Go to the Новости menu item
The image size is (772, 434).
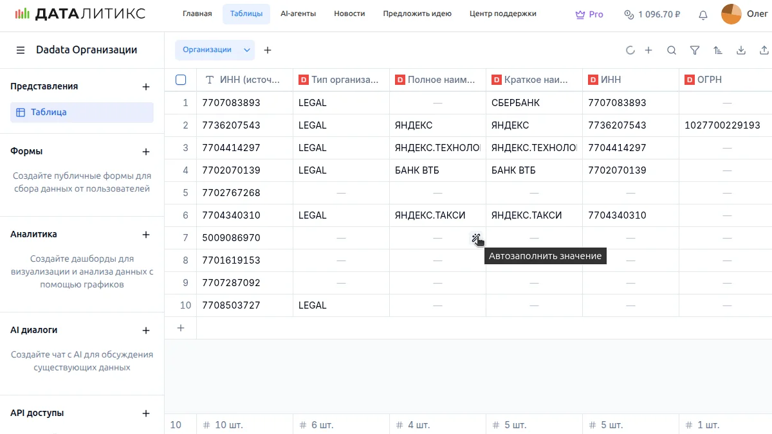[x=349, y=14]
